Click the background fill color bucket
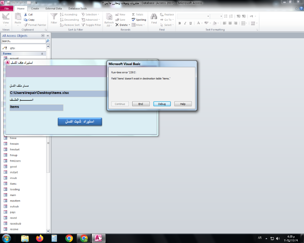Screen dimensions: 304x243 click(x=215, y=23)
